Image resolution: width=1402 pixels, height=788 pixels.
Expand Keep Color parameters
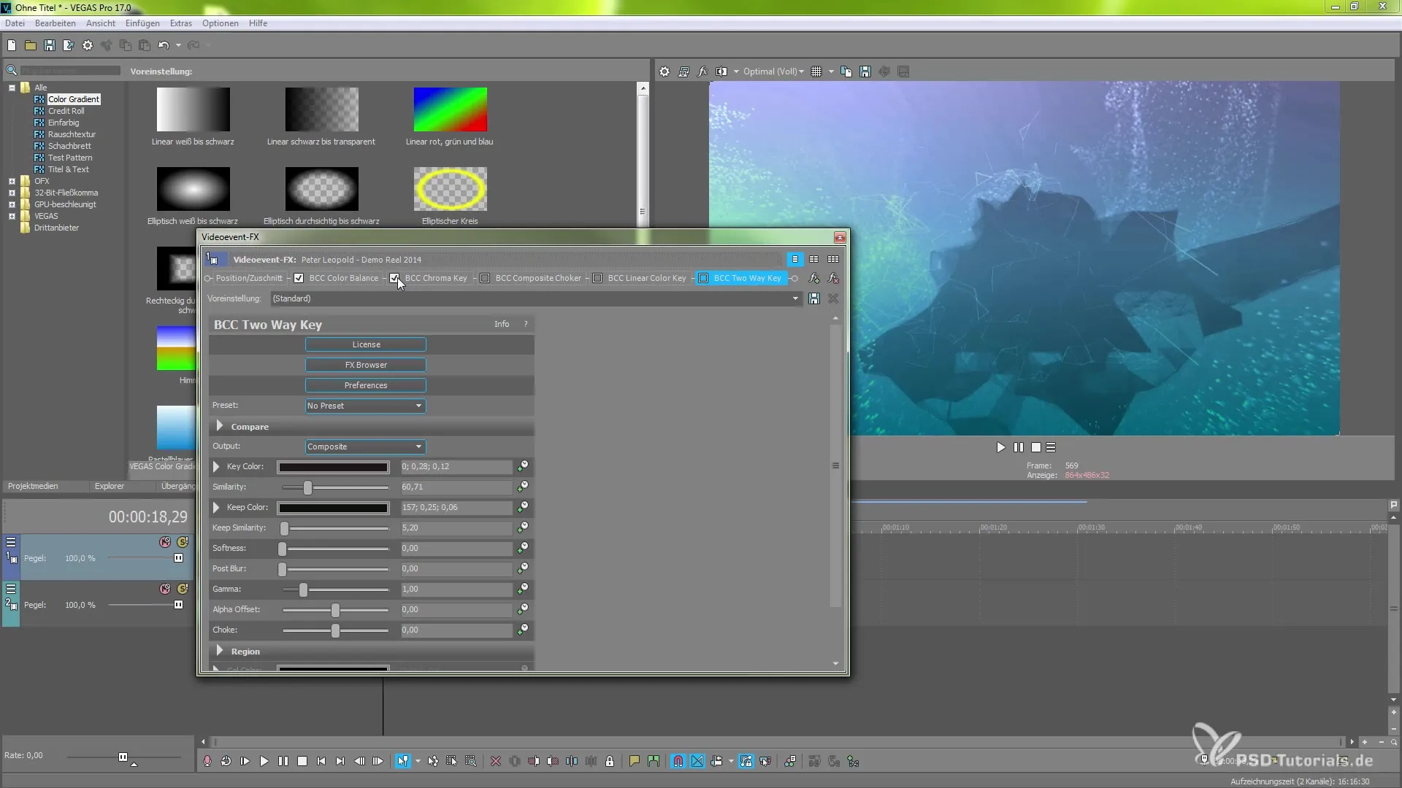(216, 507)
